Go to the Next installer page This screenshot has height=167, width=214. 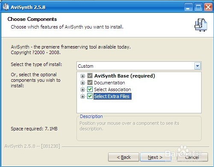(x=155, y=157)
